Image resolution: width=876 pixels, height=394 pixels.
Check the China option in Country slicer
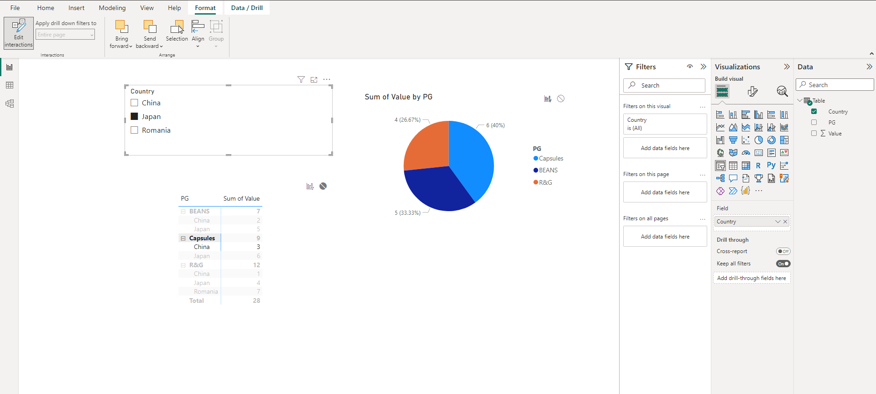coord(135,103)
